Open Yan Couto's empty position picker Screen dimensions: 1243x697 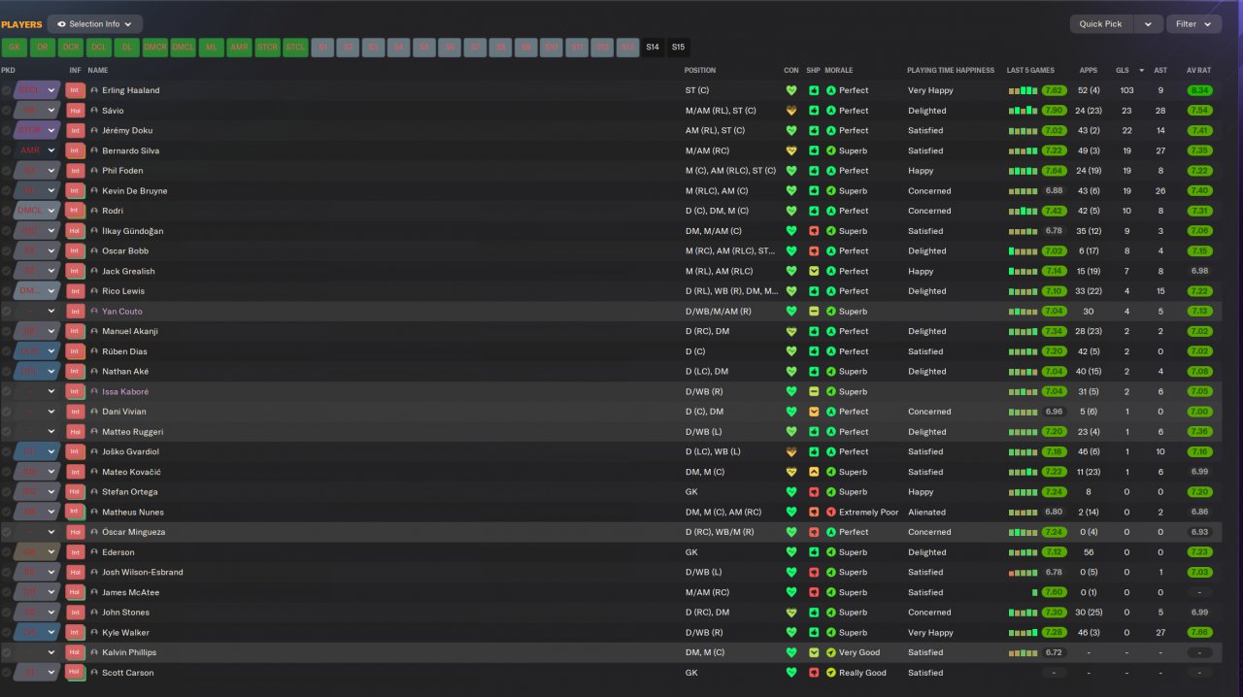(x=37, y=312)
